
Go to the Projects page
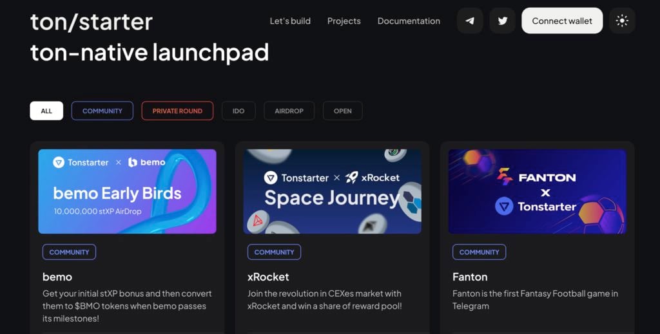[x=344, y=21]
